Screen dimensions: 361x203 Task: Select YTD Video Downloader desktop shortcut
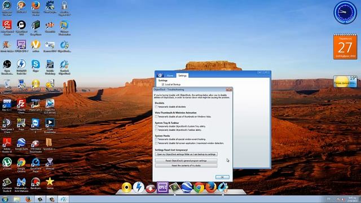(36, 145)
